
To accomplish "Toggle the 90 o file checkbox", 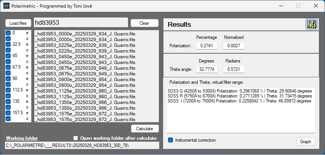I will pos(8,84).
